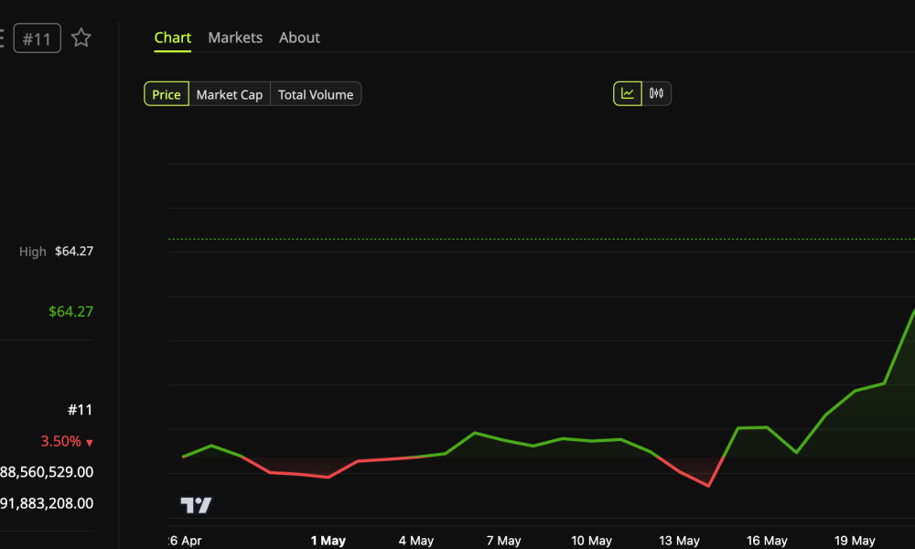
Task: Click the #11 rank text above 3.50%
Action: coord(80,410)
